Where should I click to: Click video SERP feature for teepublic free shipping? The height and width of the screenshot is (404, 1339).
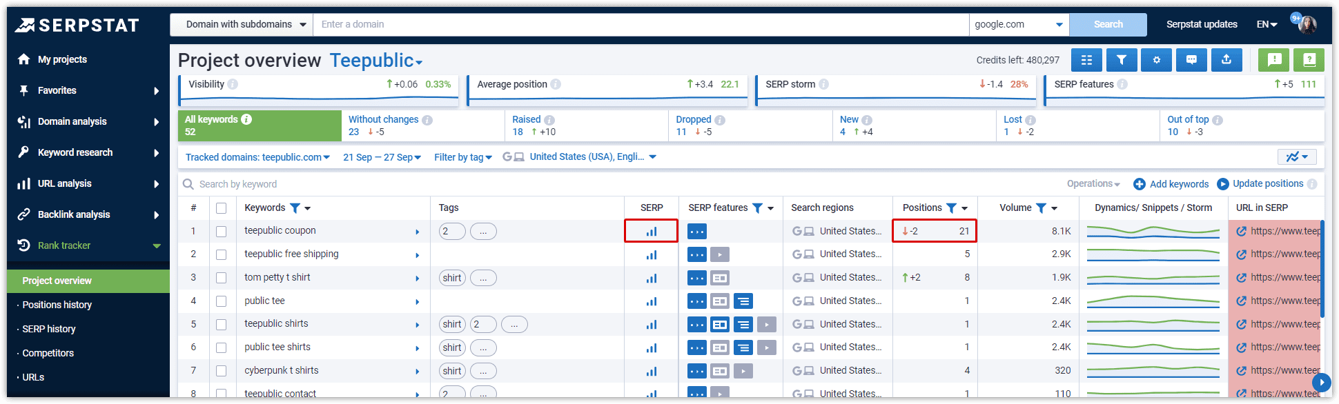click(x=720, y=254)
